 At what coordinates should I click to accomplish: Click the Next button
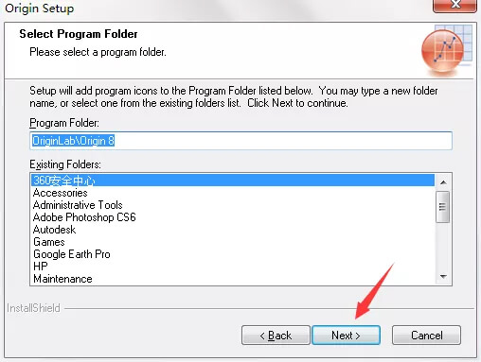click(x=346, y=336)
